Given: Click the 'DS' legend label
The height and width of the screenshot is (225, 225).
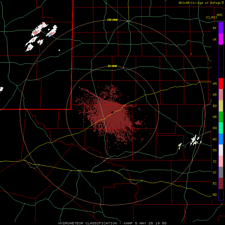Looking at the screenshot, I should click(214, 150).
